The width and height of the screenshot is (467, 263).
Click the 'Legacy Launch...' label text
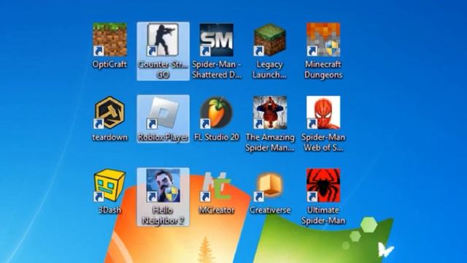[x=269, y=69]
